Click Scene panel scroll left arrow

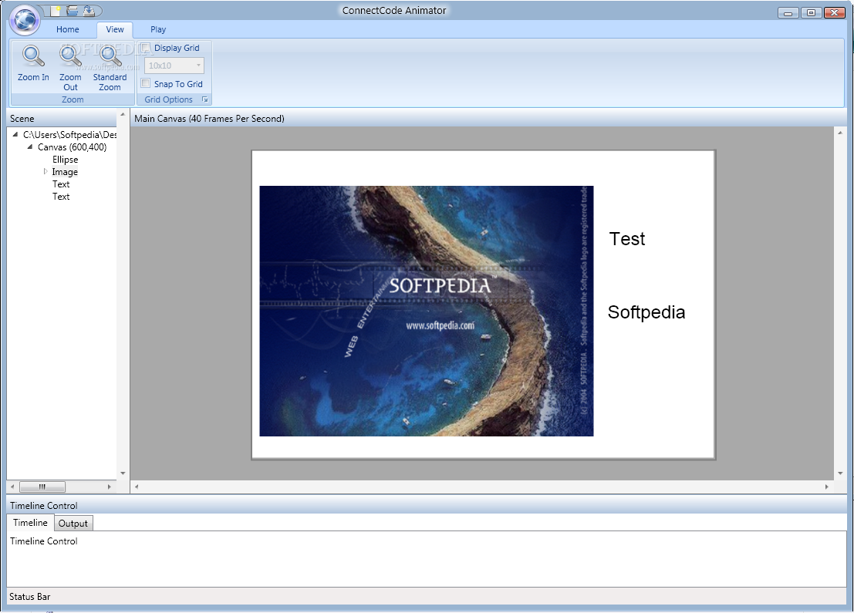[12, 487]
